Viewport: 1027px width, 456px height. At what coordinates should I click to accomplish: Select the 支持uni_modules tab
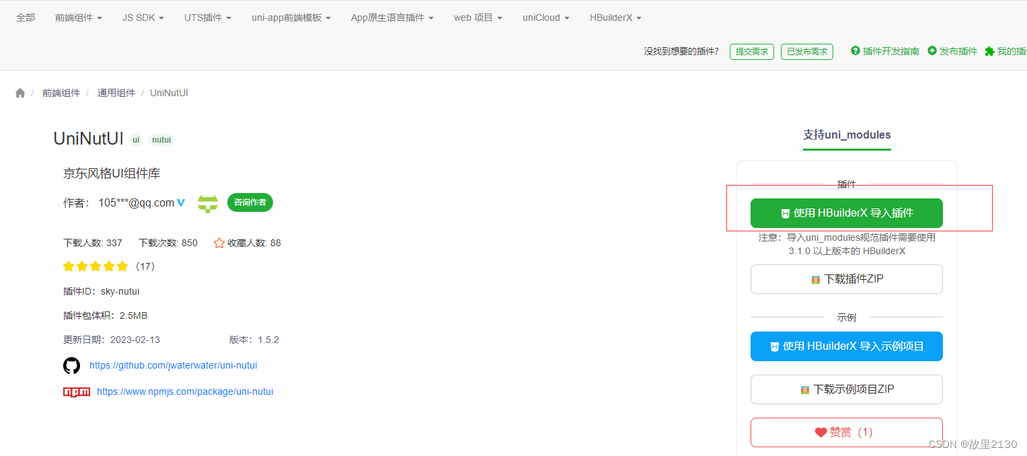click(x=847, y=135)
